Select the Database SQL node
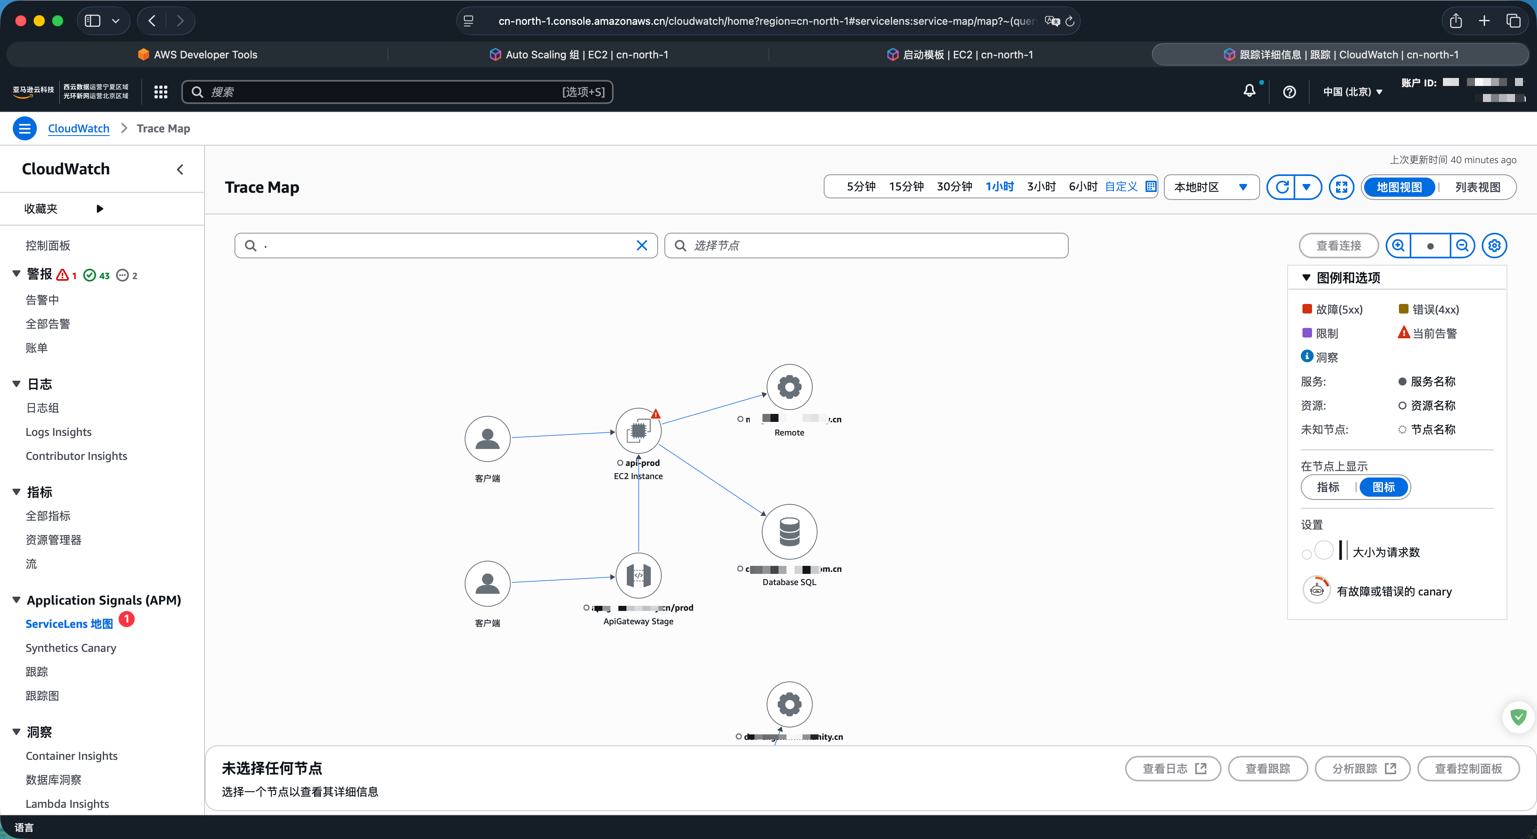This screenshot has height=839, width=1537. coord(789,532)
